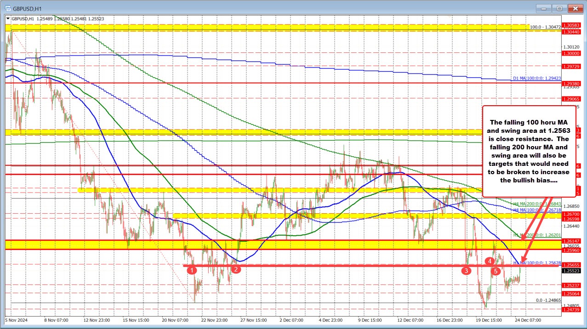Select the circled marker 1 on support line
This screenshot has width=587, height=329.
click(192, 270)
